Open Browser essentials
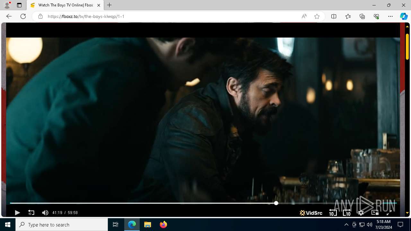411x231 pixels. 376,16
